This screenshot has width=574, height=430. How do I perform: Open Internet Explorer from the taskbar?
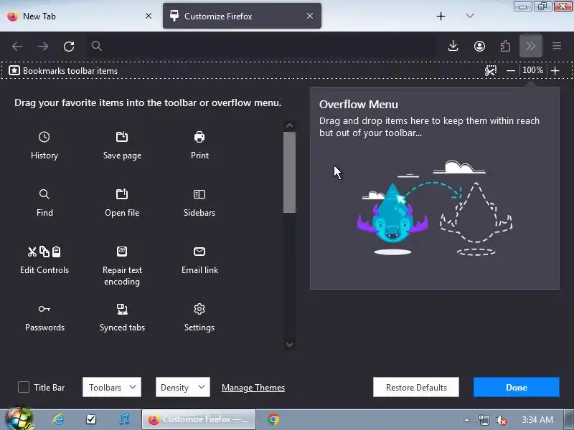58,419
